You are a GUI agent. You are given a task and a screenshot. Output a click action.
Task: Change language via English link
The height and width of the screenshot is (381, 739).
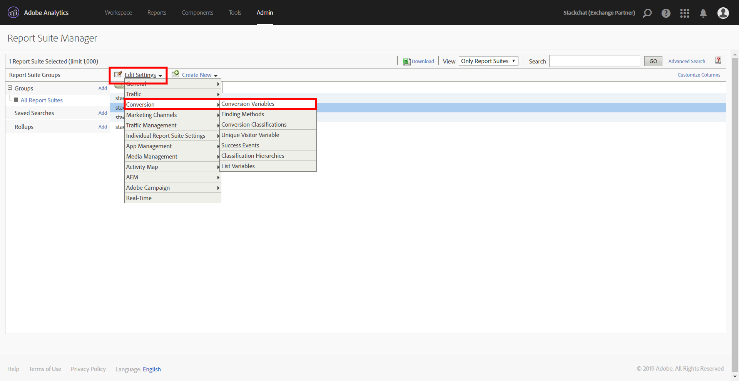[152, 369]
